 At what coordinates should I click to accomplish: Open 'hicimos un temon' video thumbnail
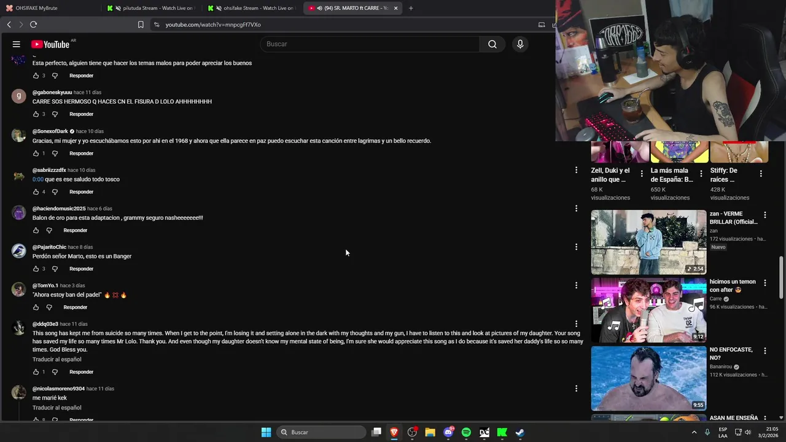[x=648, y=310]
